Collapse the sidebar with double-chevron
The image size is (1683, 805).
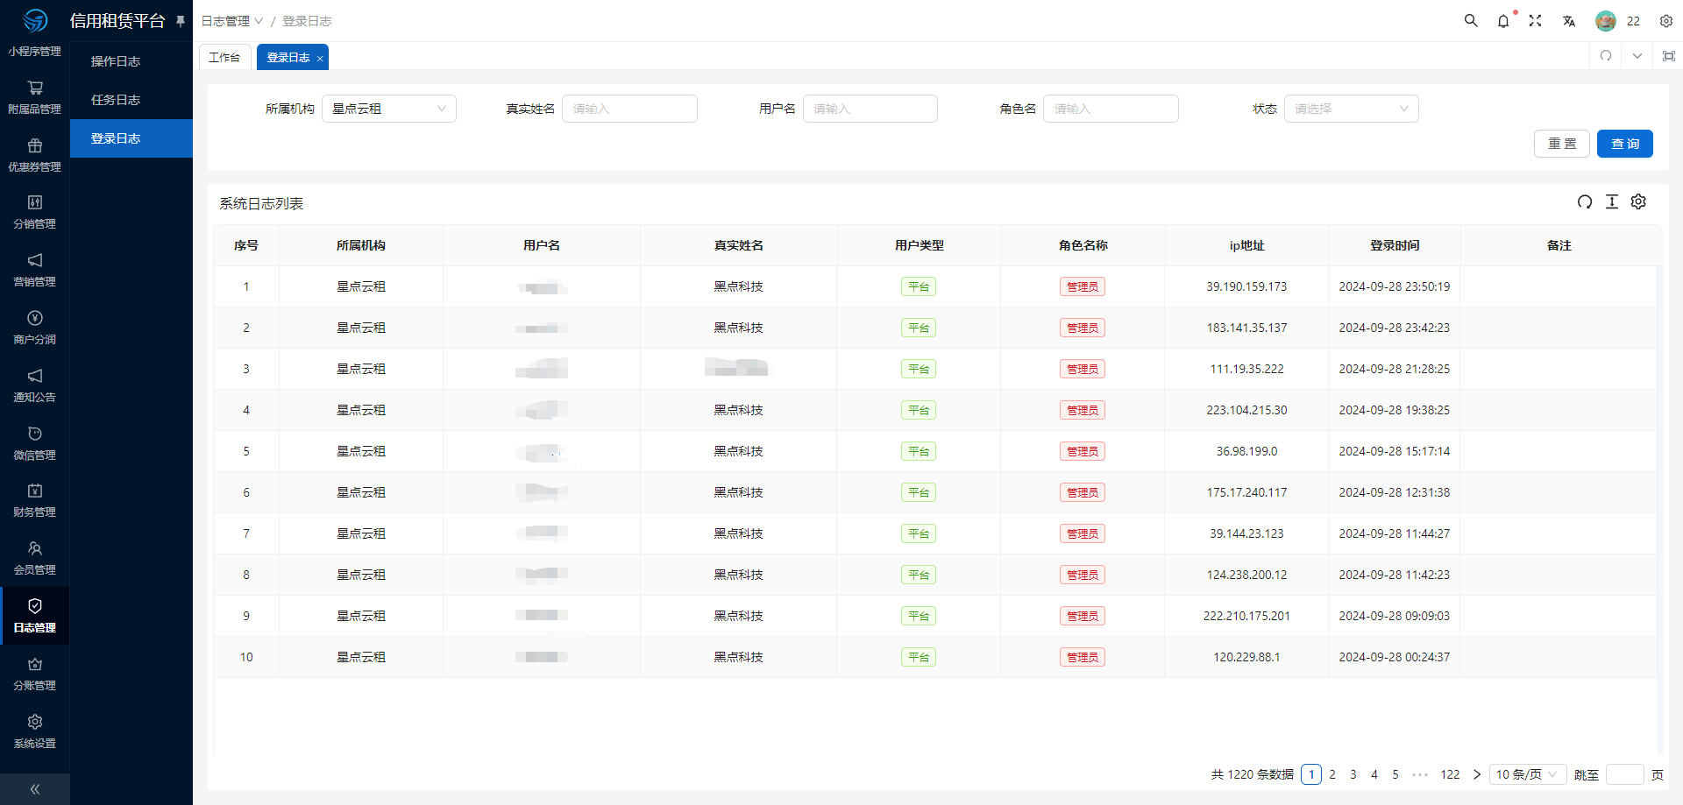35,789
